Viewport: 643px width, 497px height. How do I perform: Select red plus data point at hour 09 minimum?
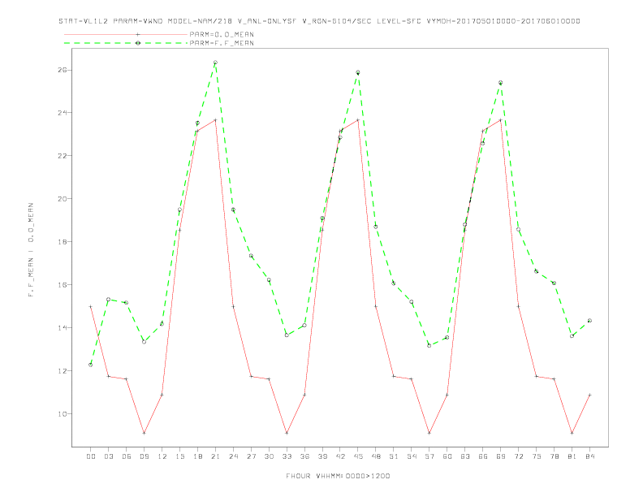(x=144, y=433)
